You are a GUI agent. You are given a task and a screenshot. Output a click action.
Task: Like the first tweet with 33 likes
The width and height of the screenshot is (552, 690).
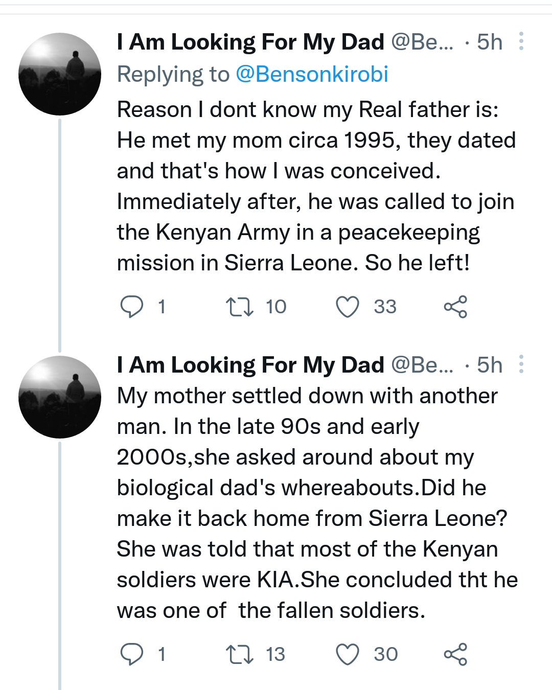[348, 307]
